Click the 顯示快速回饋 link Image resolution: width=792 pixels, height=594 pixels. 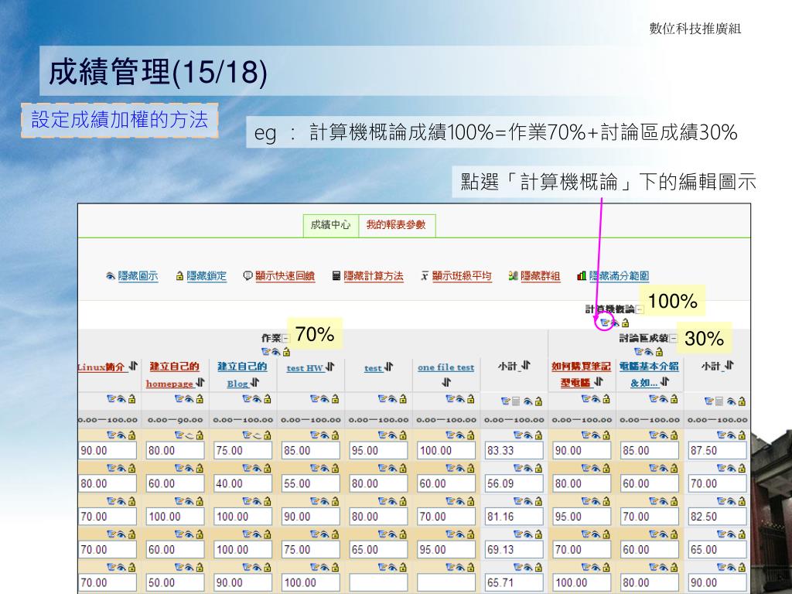[285, 276]
